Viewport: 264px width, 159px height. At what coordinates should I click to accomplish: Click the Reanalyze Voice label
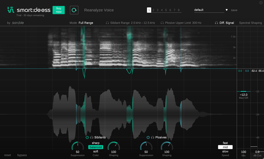pos(99,10)
